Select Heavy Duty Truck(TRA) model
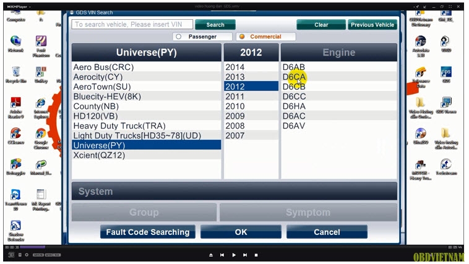Screen dimensions: 469x264 pos(146,126)
